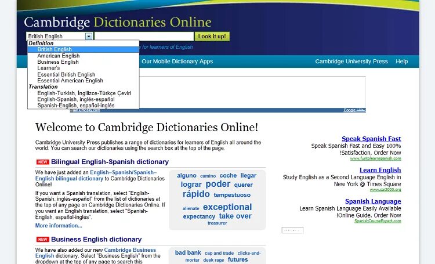
Task: Click Welcome to Cambridge Dictionaries Online heading
Action: click(x=147, y=128)
